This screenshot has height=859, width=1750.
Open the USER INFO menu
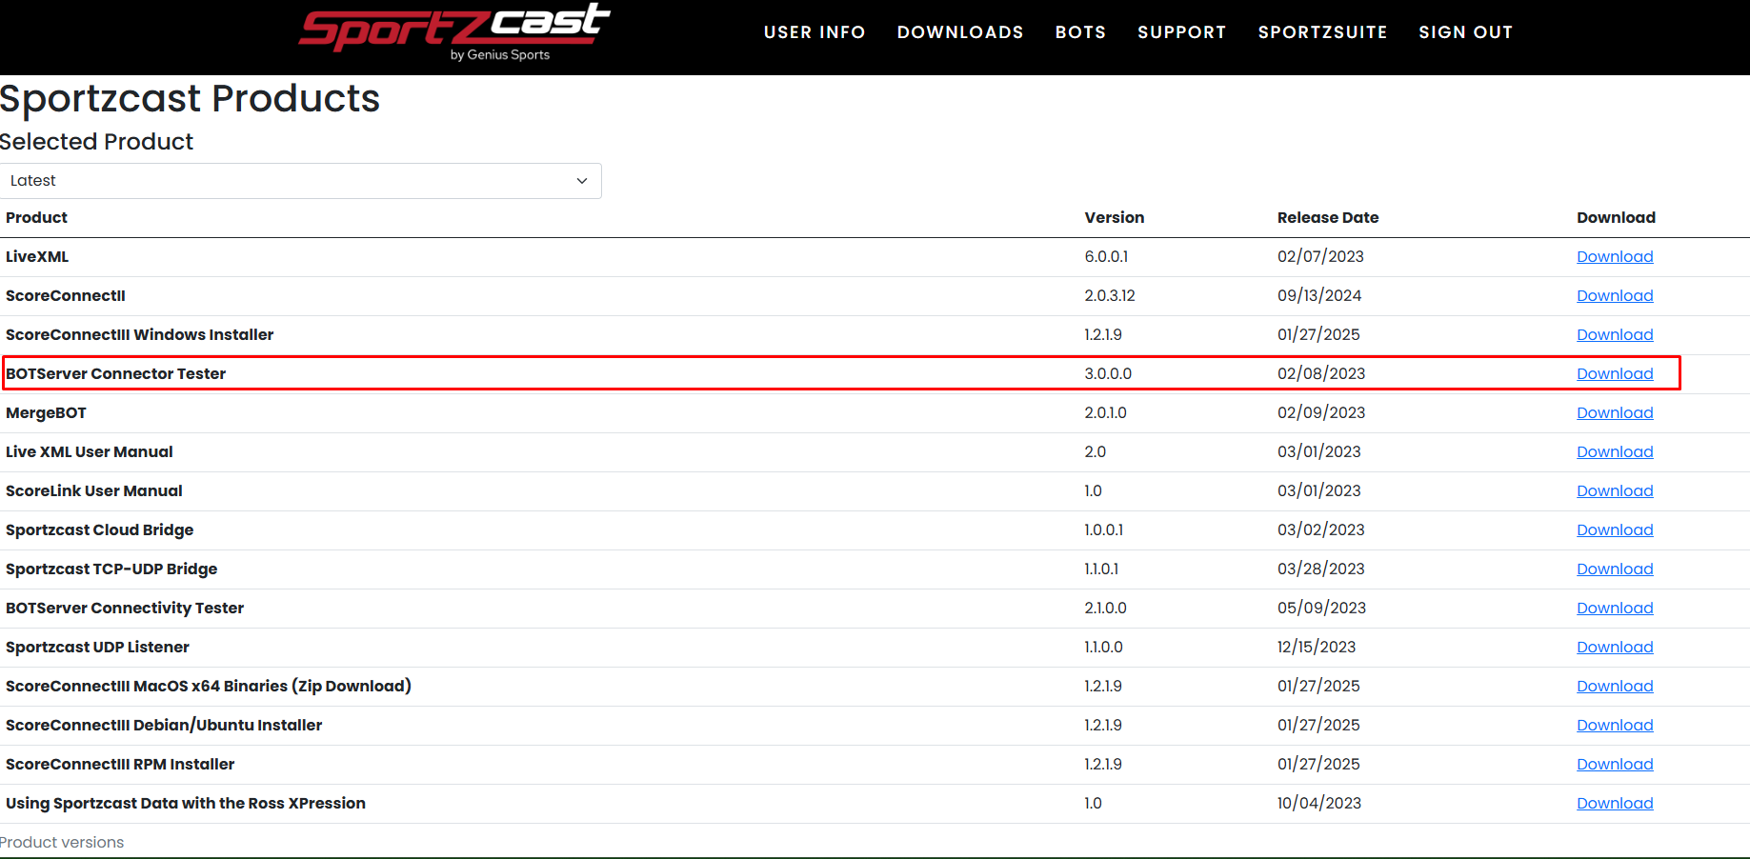815,32
